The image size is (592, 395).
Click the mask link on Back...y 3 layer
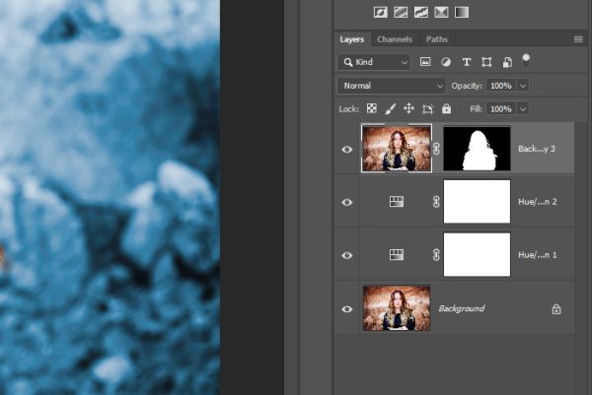[x=436, y=149]
